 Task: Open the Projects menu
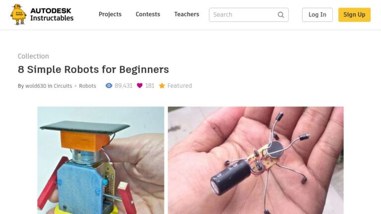coord(110,14)
